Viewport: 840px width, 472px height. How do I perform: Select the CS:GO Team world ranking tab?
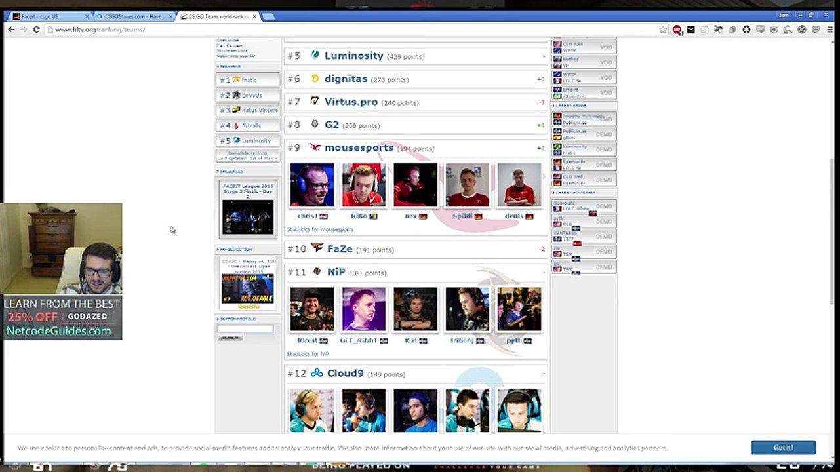[218, 16]
